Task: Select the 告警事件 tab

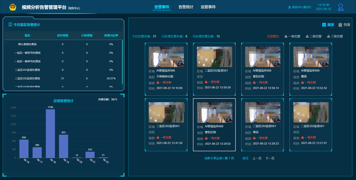Action: click(x=162, y=7)
